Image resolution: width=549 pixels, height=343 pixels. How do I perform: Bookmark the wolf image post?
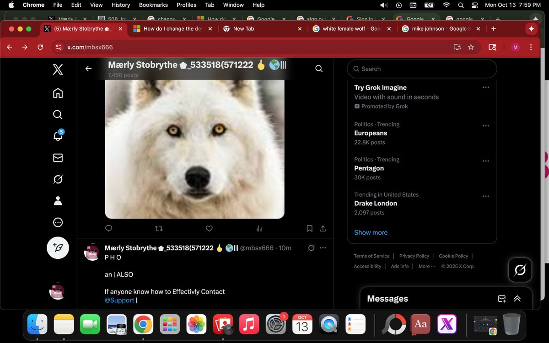pyautogui.click(x=310, y=228)
